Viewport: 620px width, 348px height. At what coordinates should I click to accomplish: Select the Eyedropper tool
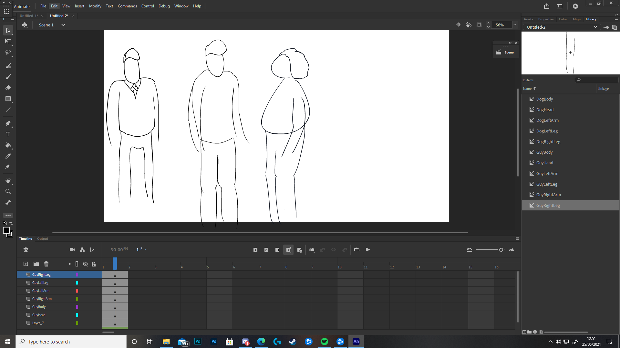[x=8, y=156]
